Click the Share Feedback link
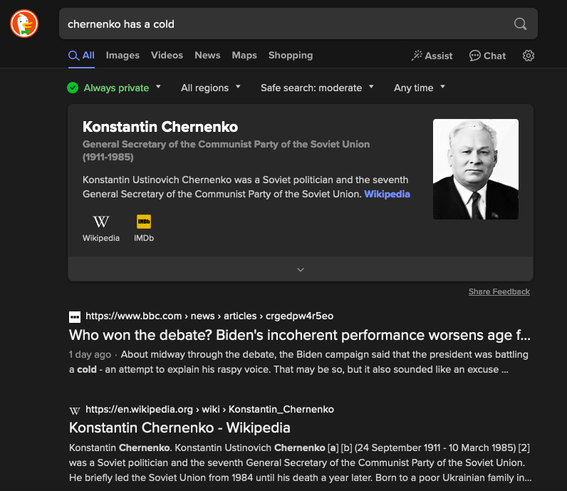 click(499, 291)
